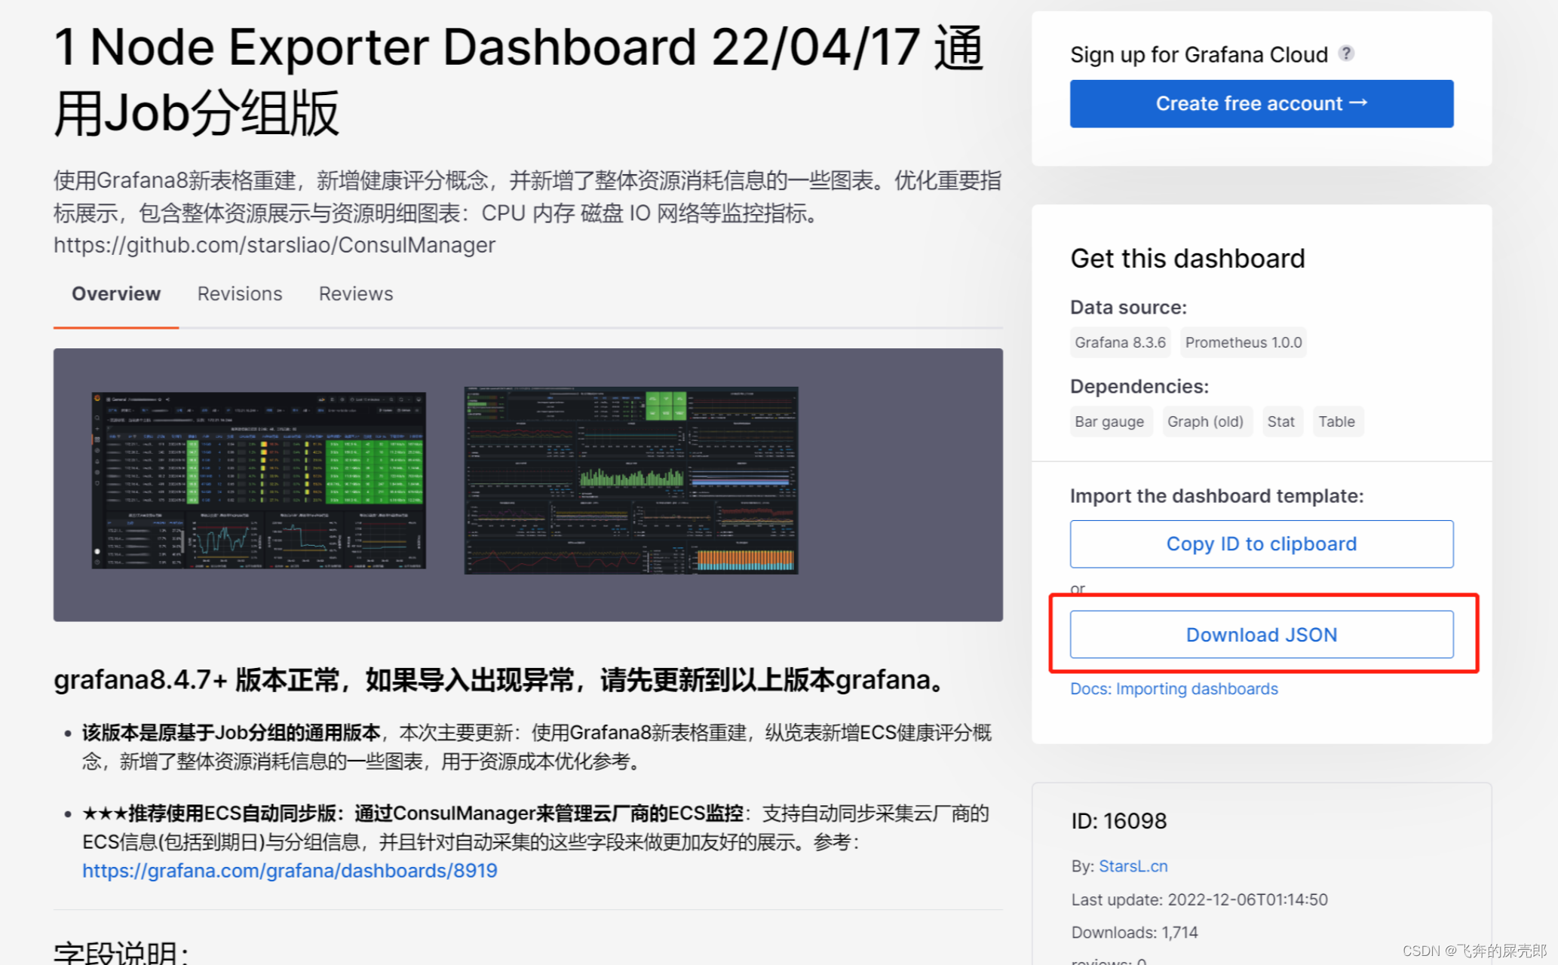The image size is (1558, 965).
Task: Click the Bar gauge dependency tag
Action: click(1109, 421)
